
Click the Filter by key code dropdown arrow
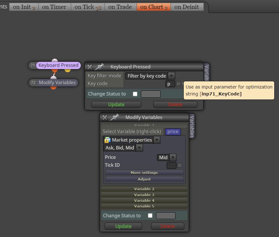[x=171, y=76]
